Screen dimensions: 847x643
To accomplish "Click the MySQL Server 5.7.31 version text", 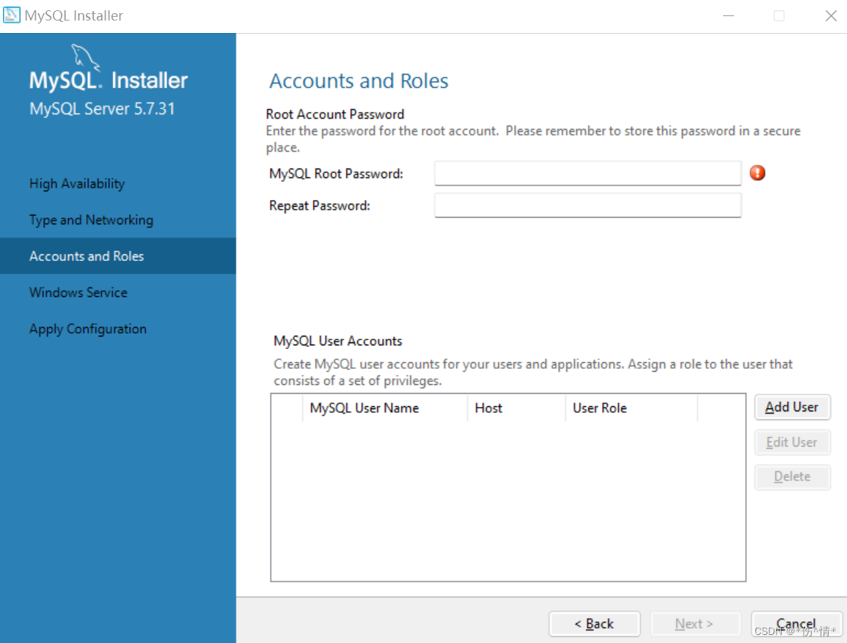I will (x=102, y=109).
